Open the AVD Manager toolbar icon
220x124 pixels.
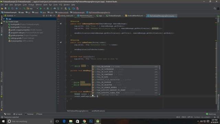(66, 9)
